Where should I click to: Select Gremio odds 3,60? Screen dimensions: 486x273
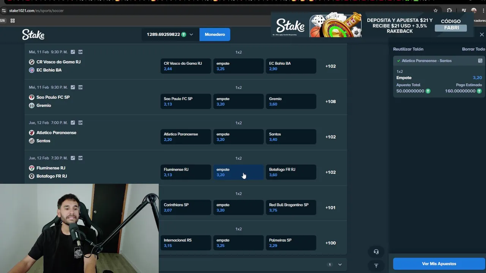coord(291,101)
